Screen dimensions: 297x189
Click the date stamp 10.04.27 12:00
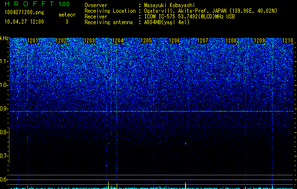[x=24, y=22]
